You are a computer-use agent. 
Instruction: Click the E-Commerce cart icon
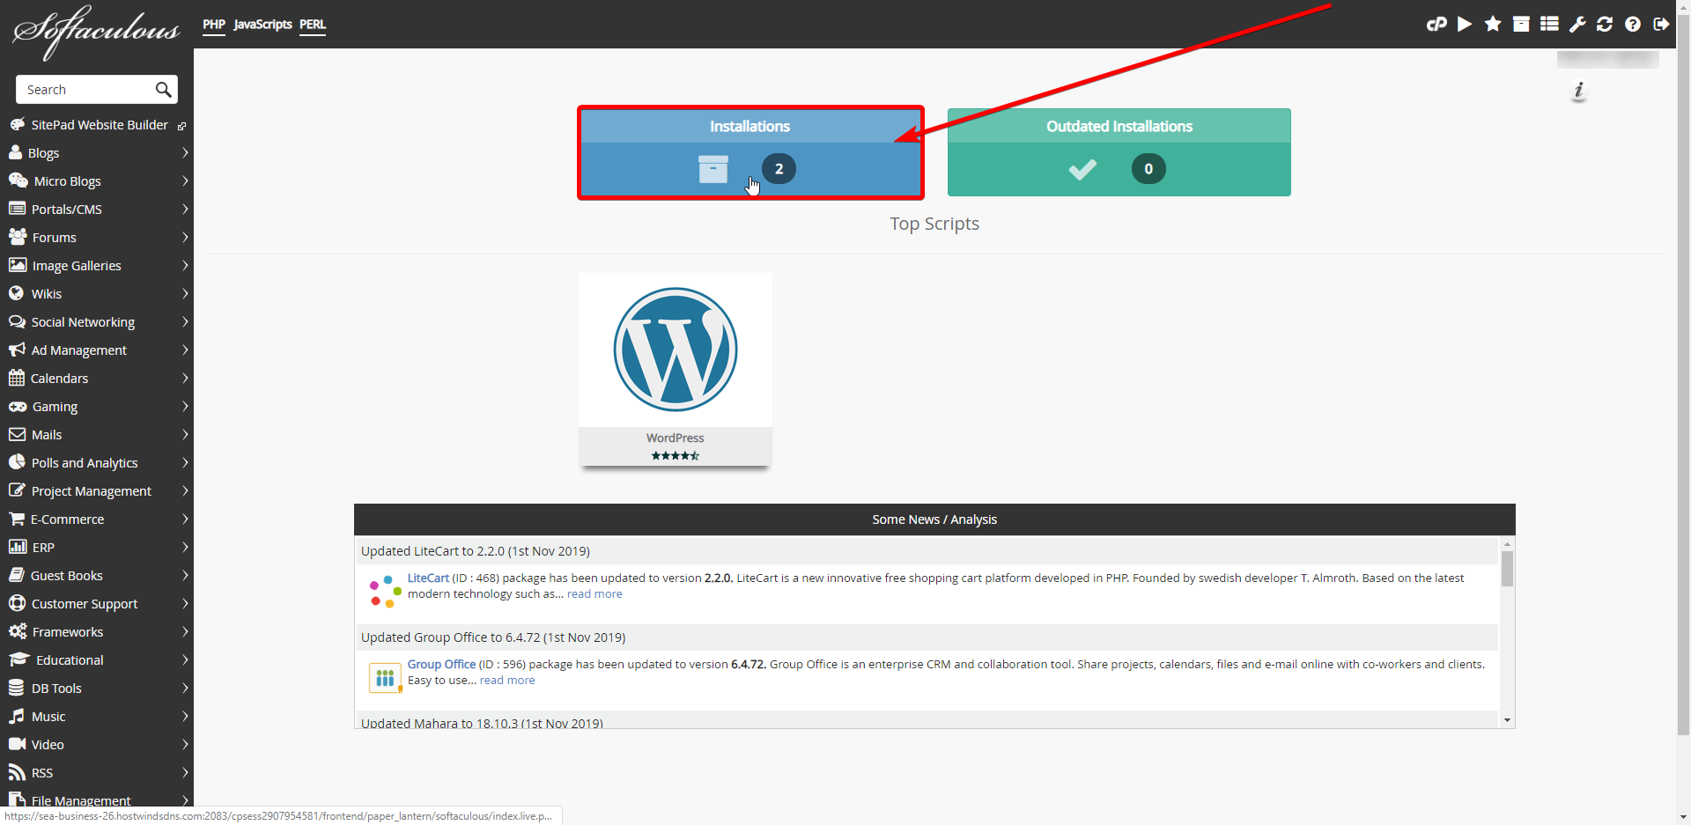(x=17, y=519)
